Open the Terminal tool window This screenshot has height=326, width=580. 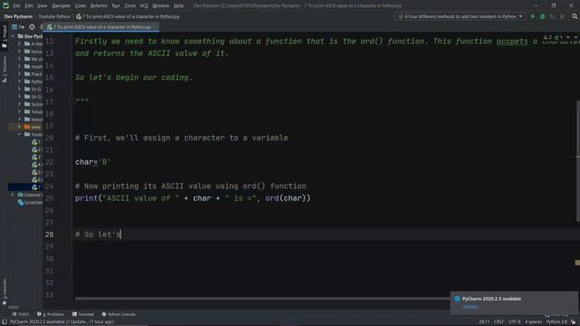(83, 314)
